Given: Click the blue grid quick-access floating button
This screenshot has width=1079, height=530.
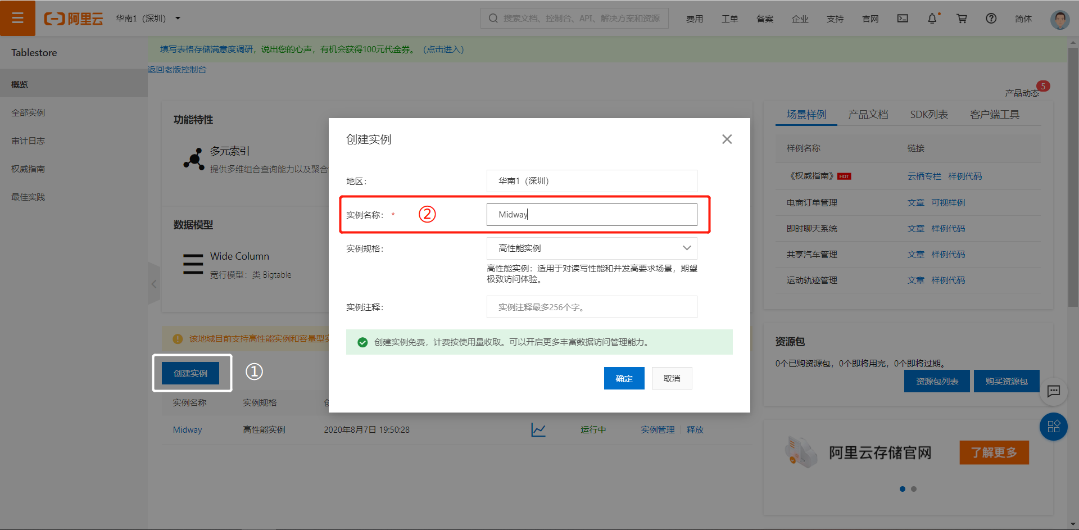Looking at the screenshot, I should click(x=1053, y=427).
